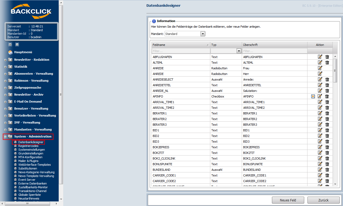
Task: Open Globale Sperrliste menu item
Action: coord(29,195)
